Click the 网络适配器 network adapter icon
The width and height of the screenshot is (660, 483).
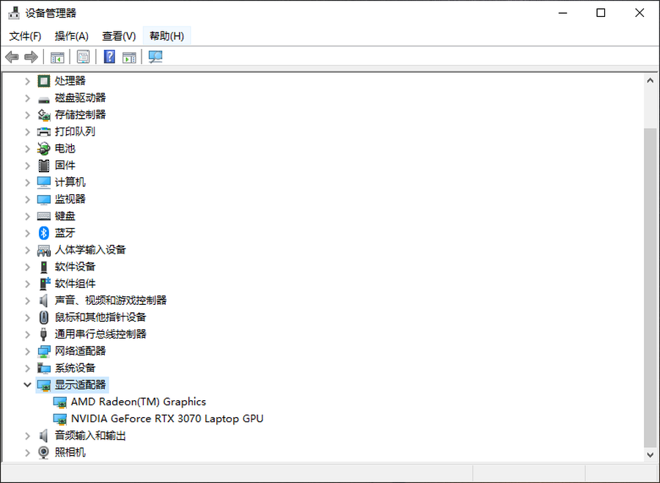coord(44,351)
